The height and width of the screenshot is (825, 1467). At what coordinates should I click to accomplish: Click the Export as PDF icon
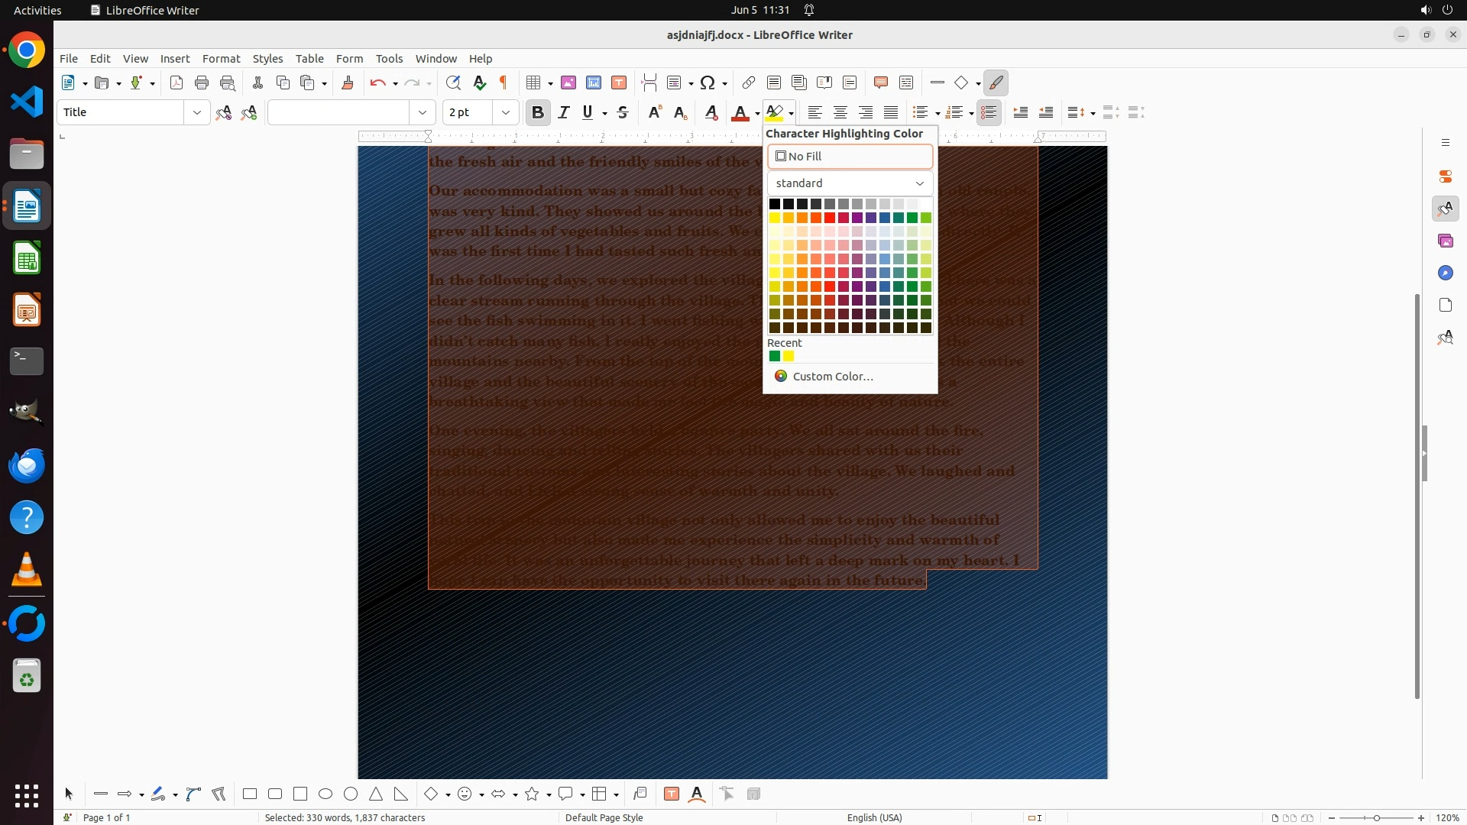pos(176,83)
